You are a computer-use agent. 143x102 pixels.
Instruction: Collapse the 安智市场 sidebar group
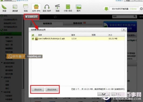coord(2,77)
